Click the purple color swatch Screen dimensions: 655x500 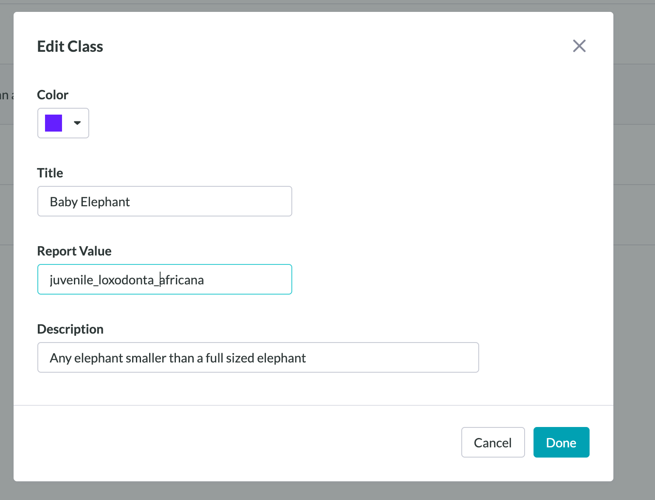pyautogui.click(x=54, y=123)
